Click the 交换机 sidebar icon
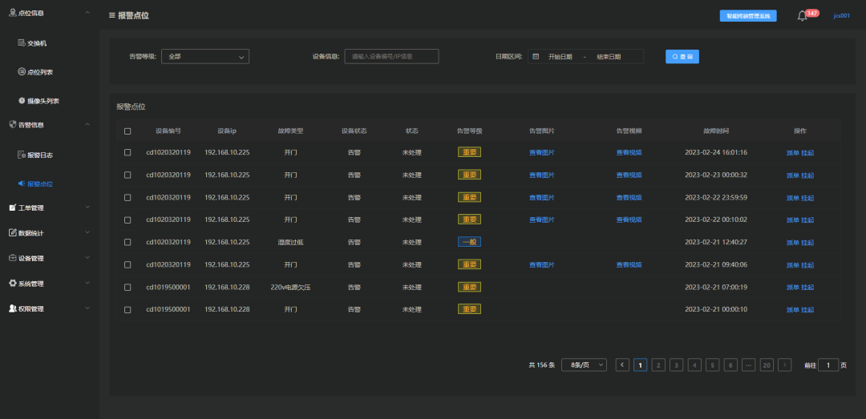The height and width of the screenshot is (419, 866). 22,43
